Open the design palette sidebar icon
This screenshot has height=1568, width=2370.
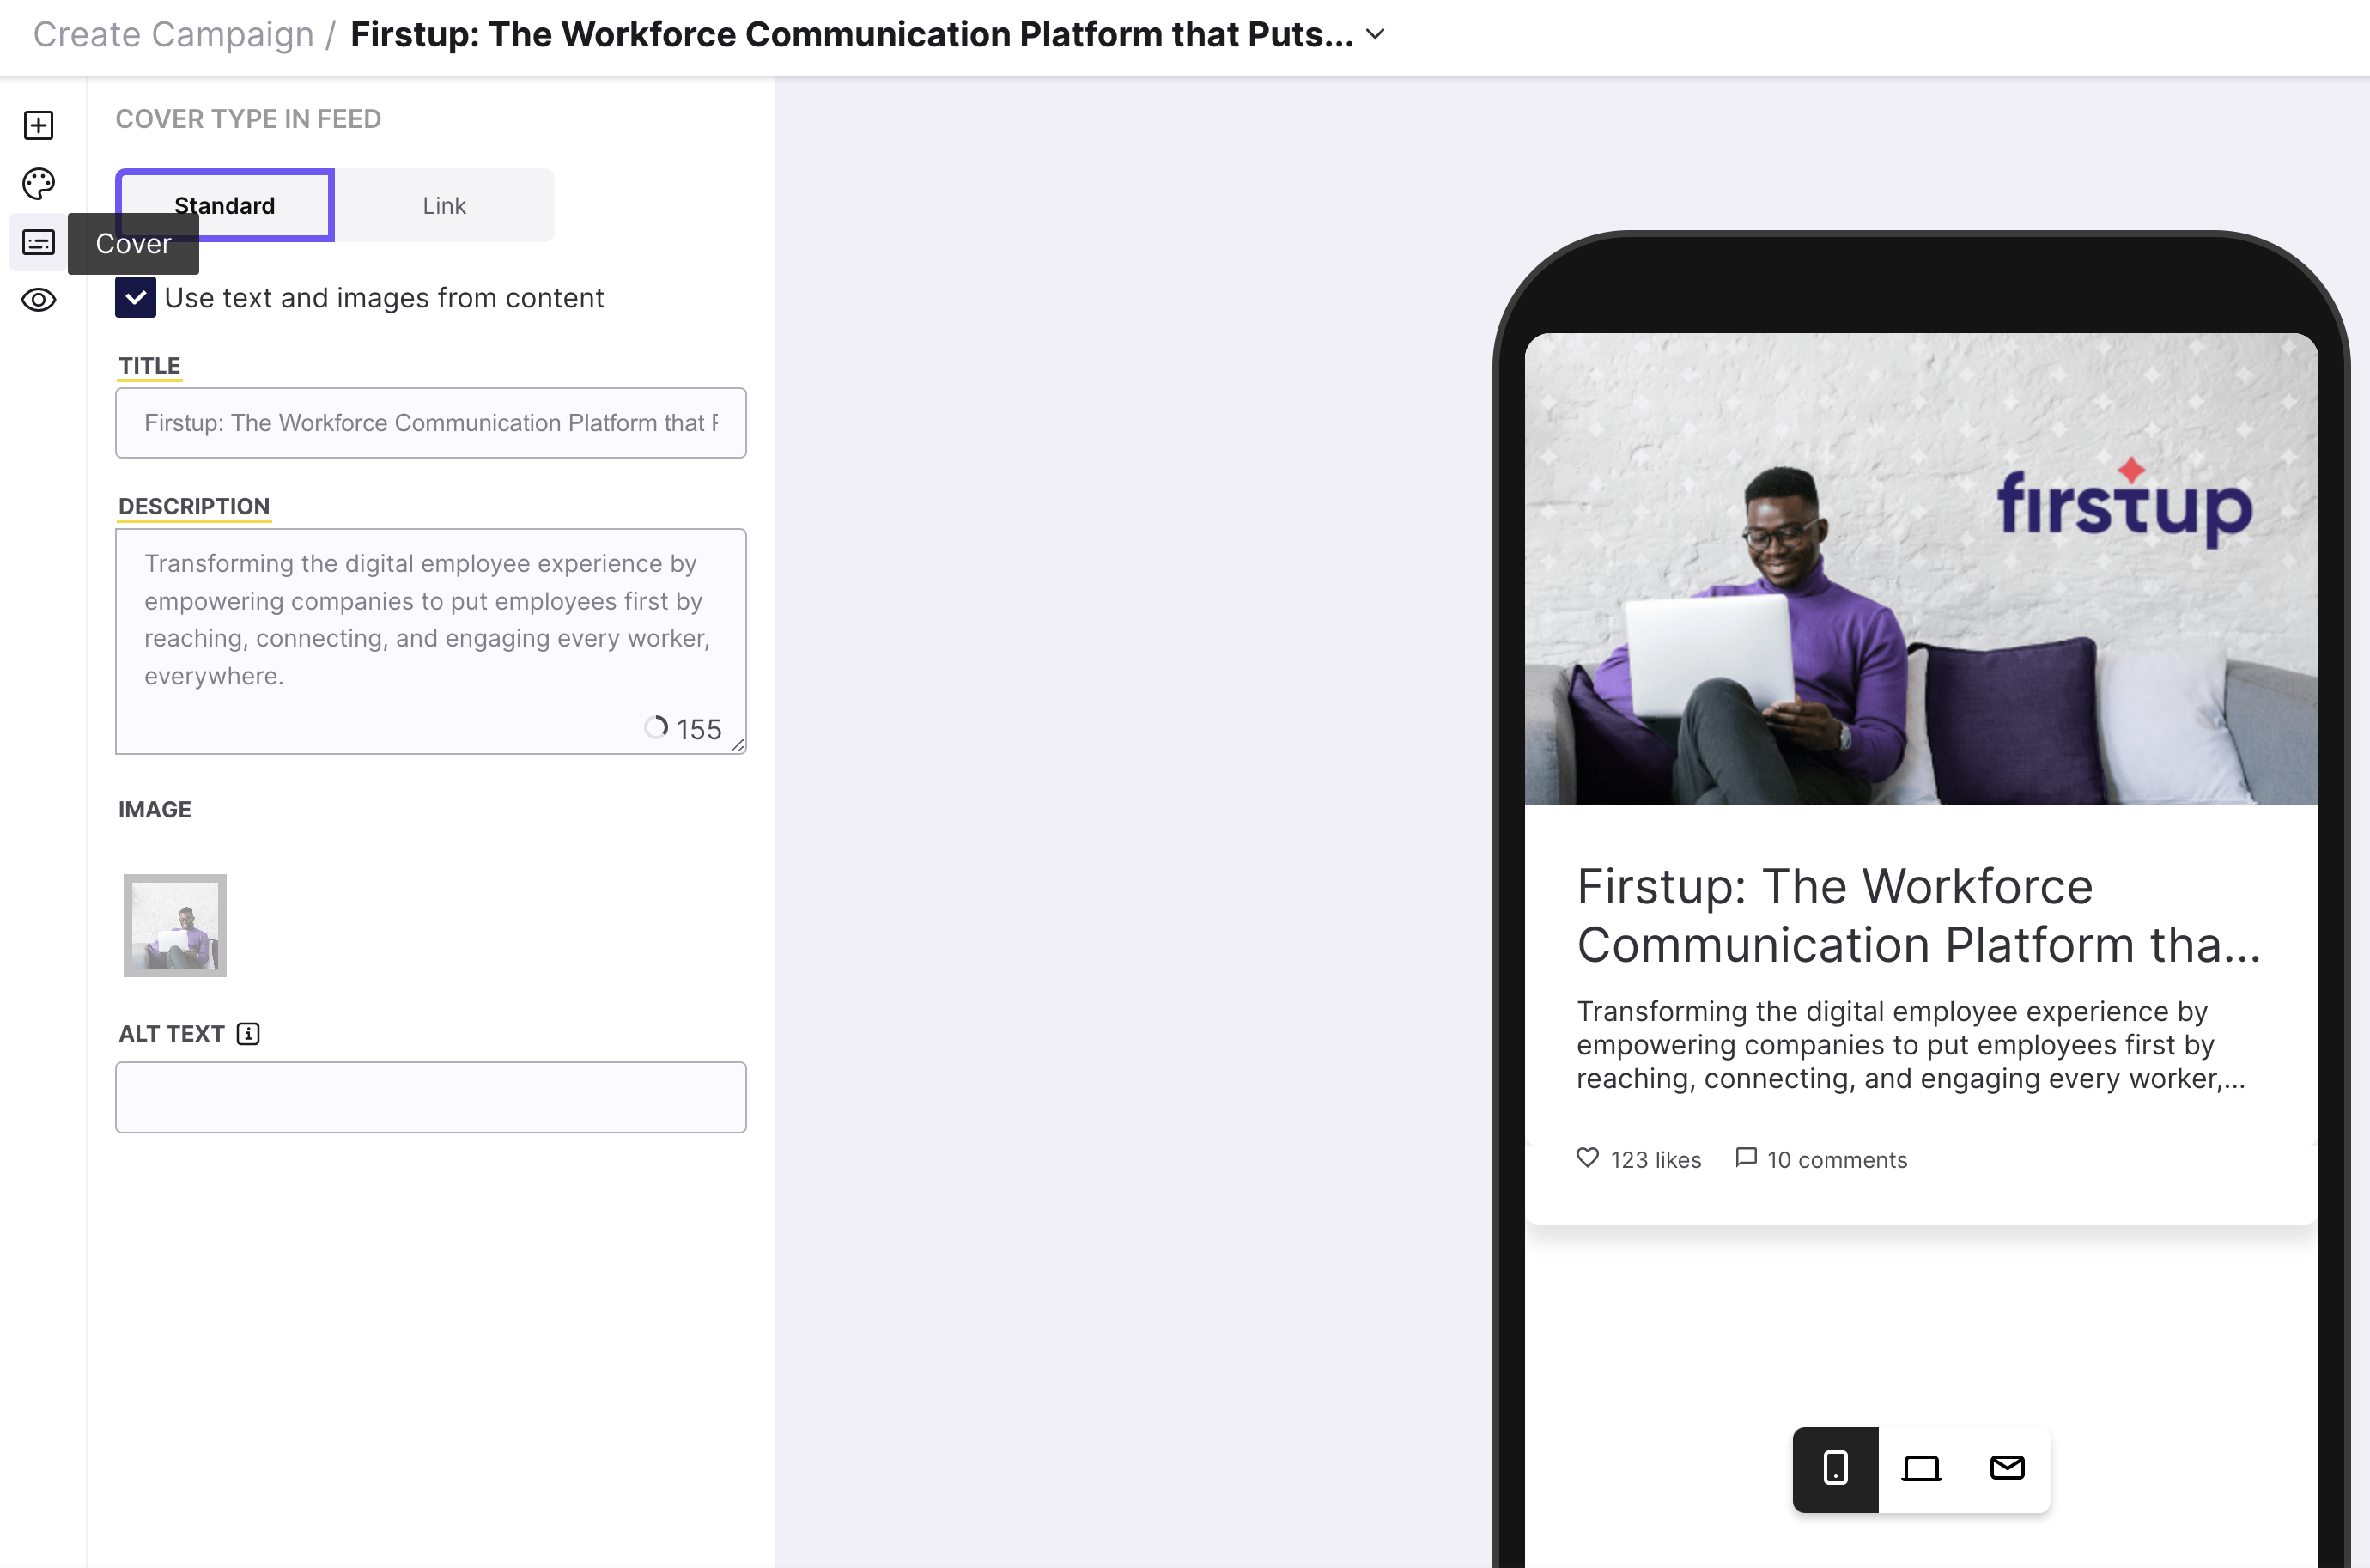pyautogui.click(x=38, y=183)
